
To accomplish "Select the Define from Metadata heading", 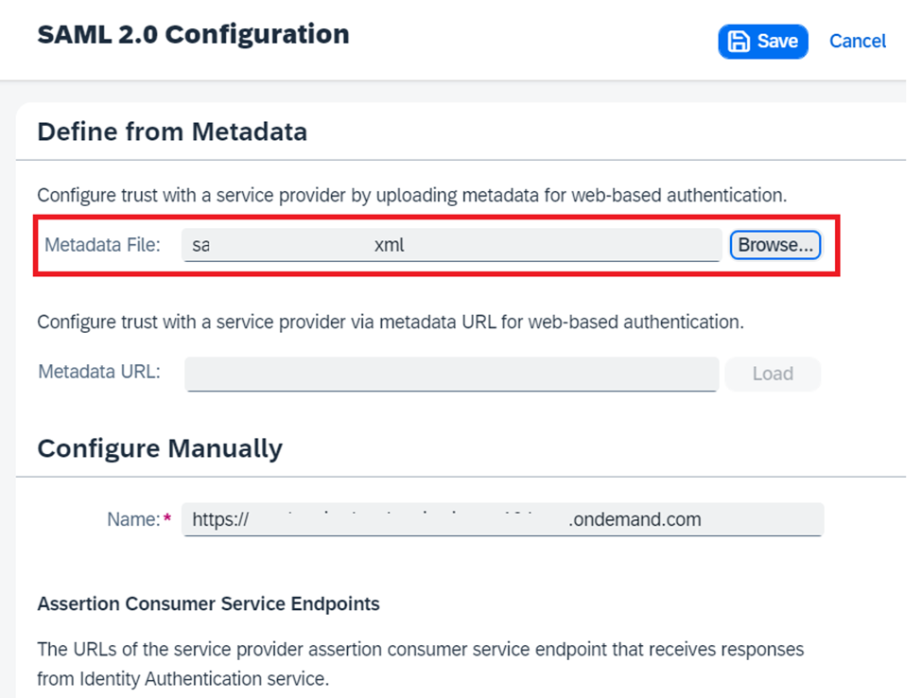I will [172, 131].
